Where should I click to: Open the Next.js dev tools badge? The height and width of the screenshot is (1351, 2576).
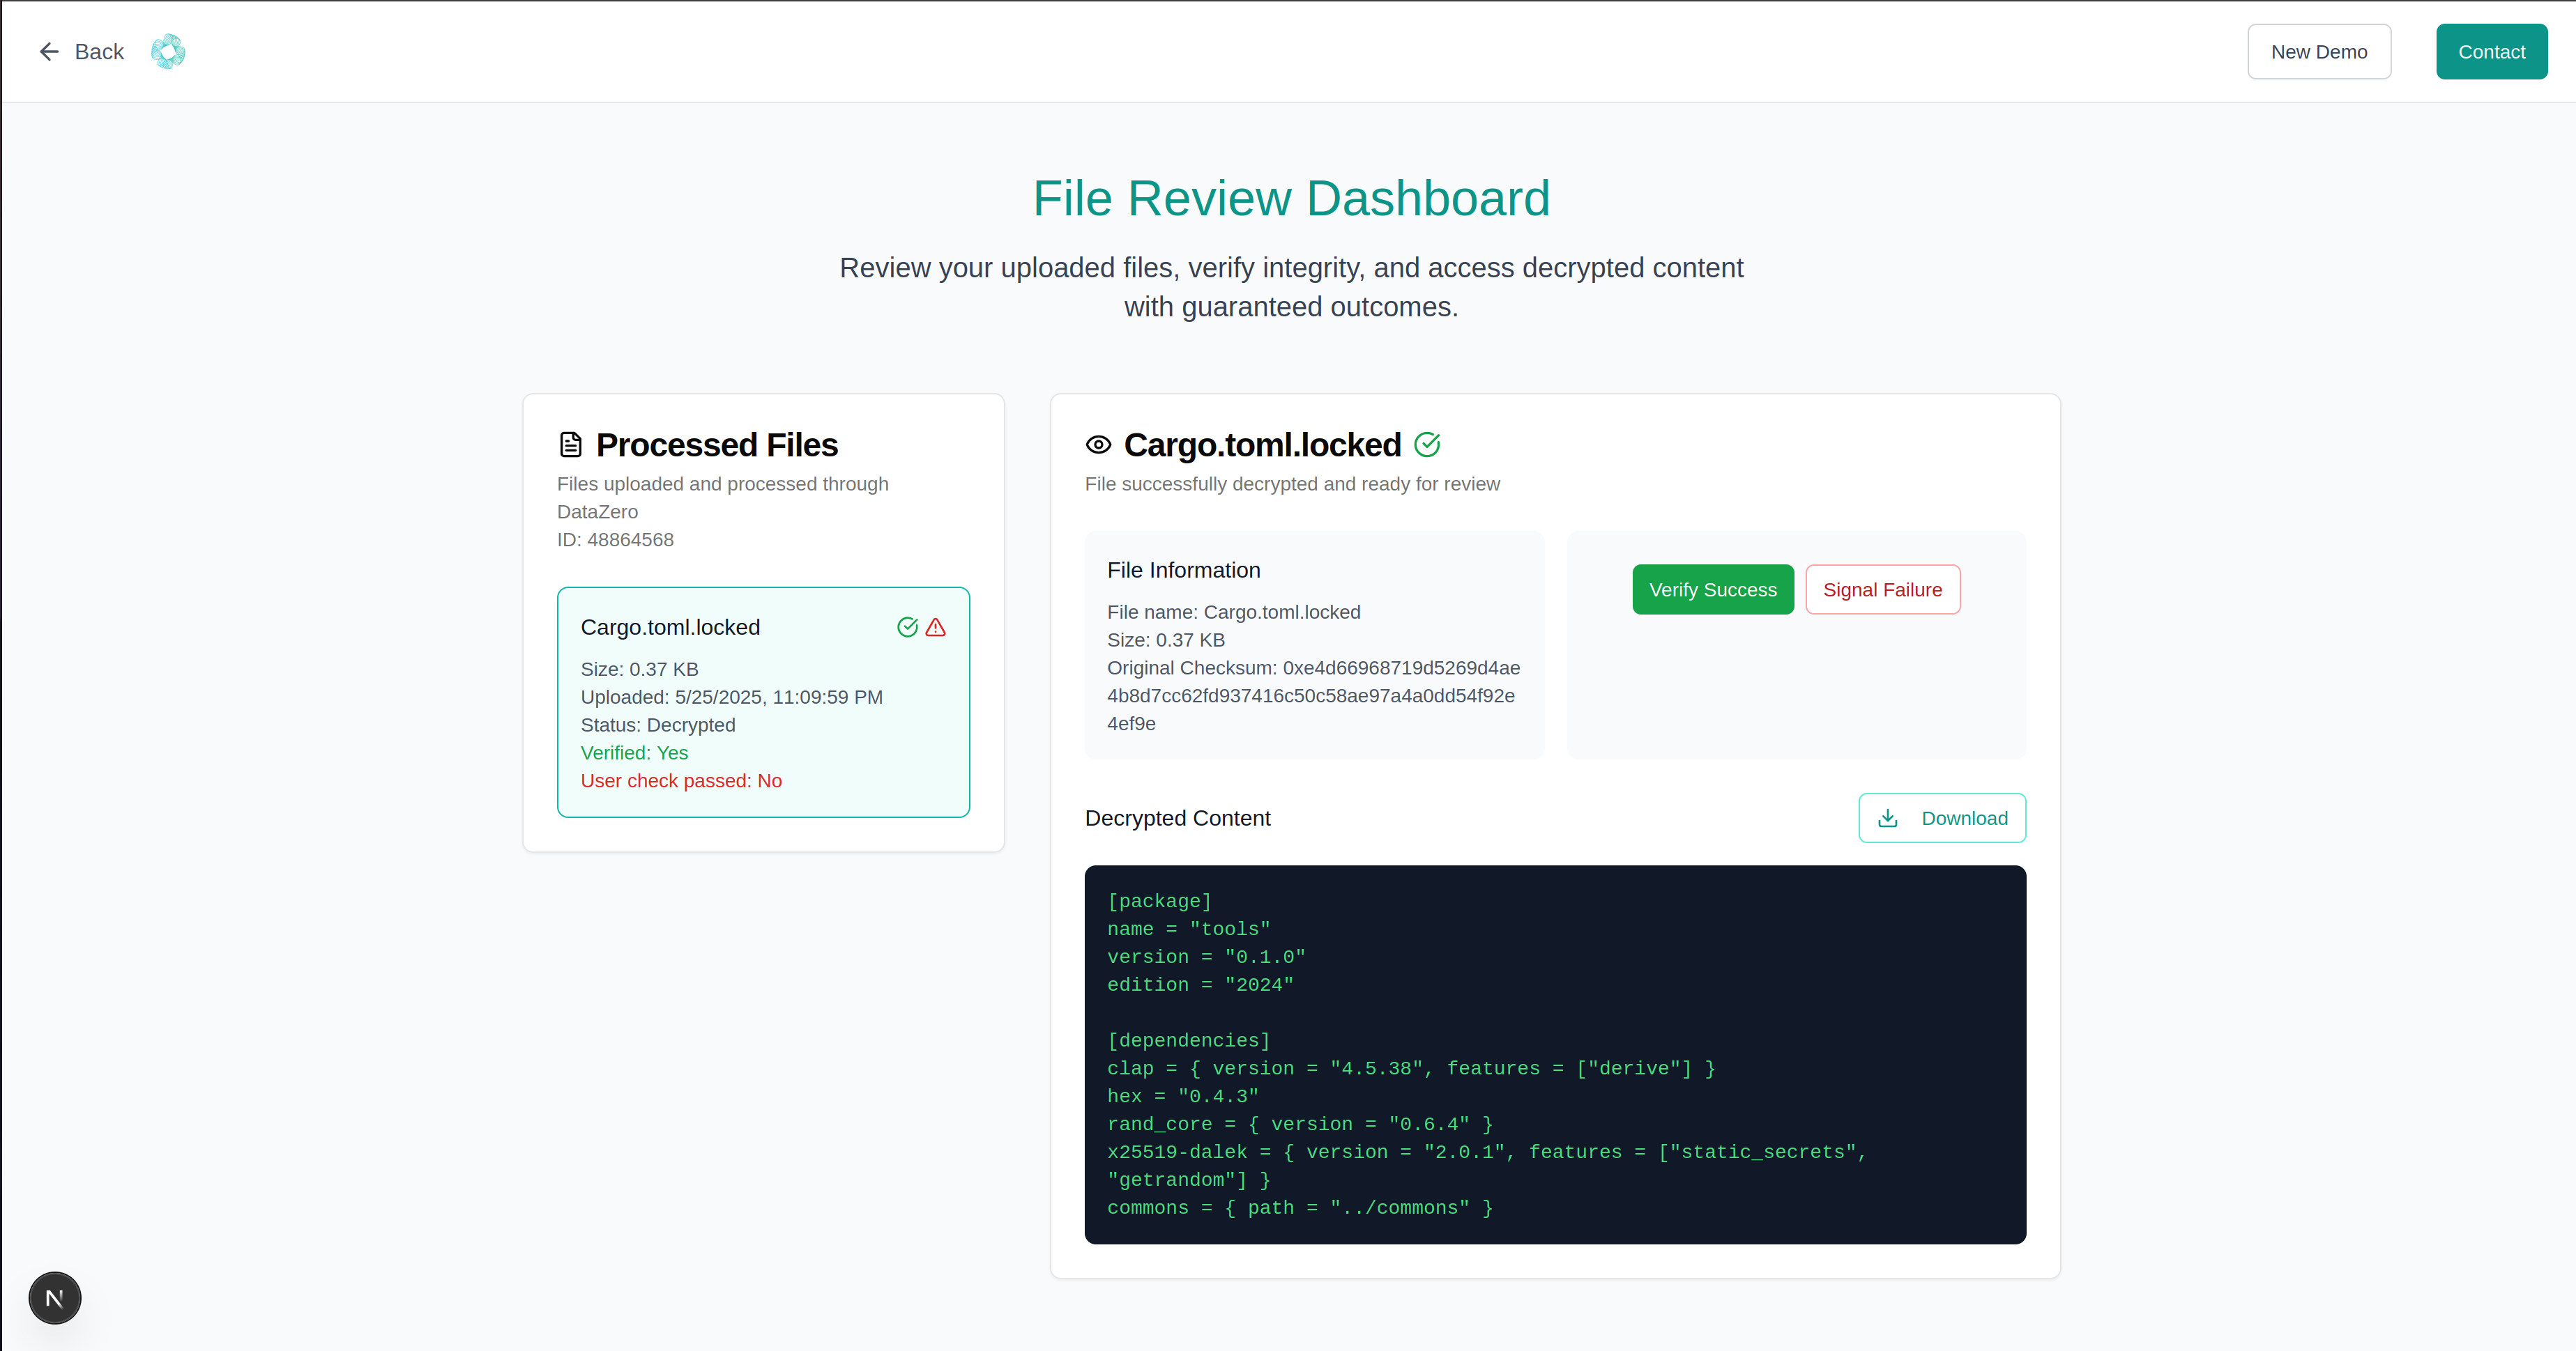[x=55, y=1298]
